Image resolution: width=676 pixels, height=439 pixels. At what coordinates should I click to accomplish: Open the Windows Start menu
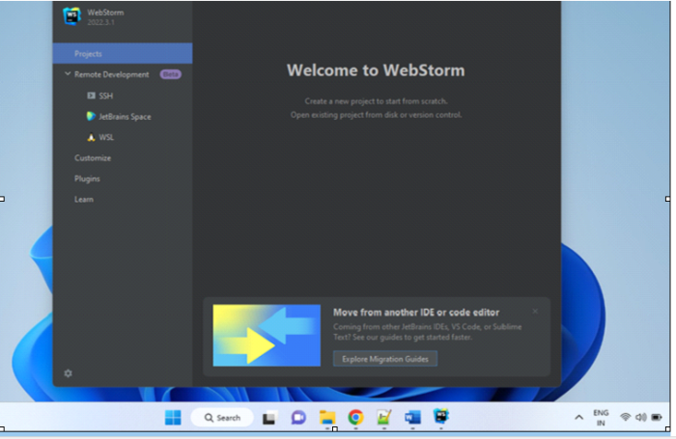point(173,418)
